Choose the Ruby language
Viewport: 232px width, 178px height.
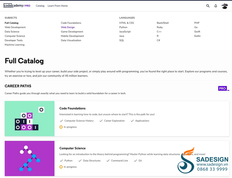(x=160, y=27)
